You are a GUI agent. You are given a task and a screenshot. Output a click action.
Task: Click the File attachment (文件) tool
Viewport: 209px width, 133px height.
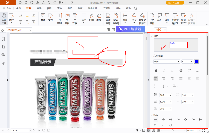tap(50, 18)
